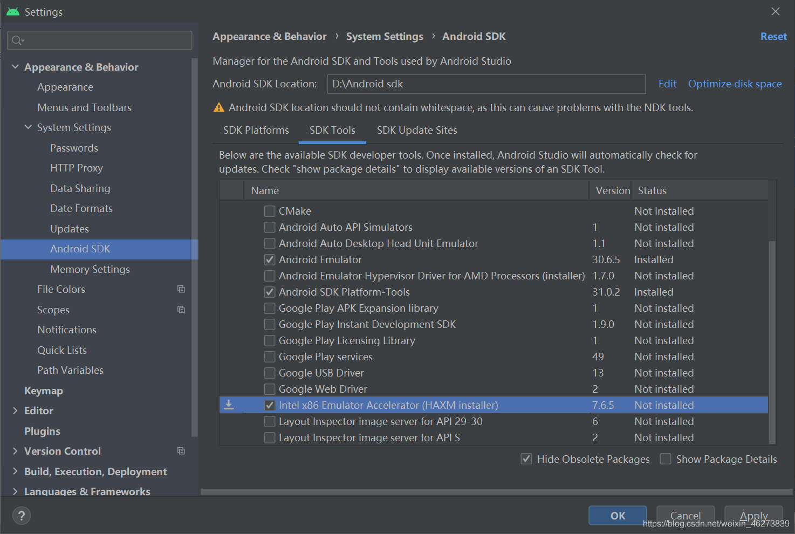Check the Google Web Driver checkbox
This screenshot has height=534, width=795.
point(270,389)
